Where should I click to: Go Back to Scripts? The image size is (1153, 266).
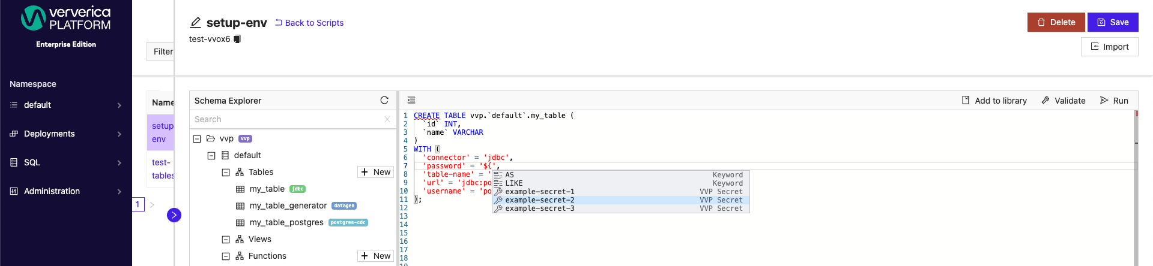pos(309,23)
